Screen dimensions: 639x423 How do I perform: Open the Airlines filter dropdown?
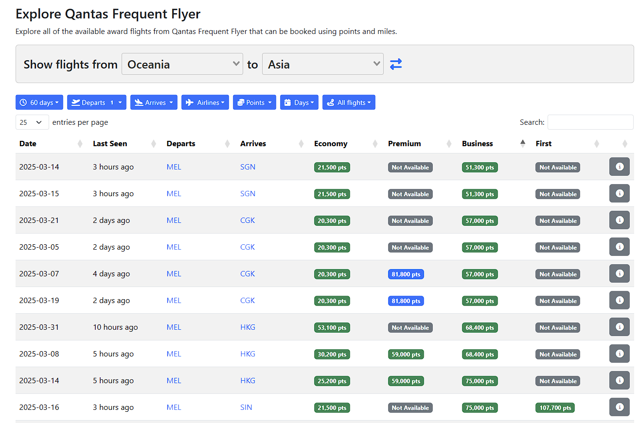205,102
